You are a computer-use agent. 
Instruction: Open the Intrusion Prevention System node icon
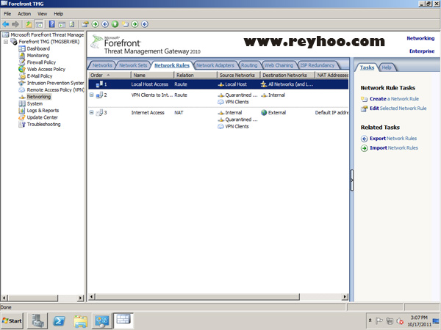pos(22,83)
